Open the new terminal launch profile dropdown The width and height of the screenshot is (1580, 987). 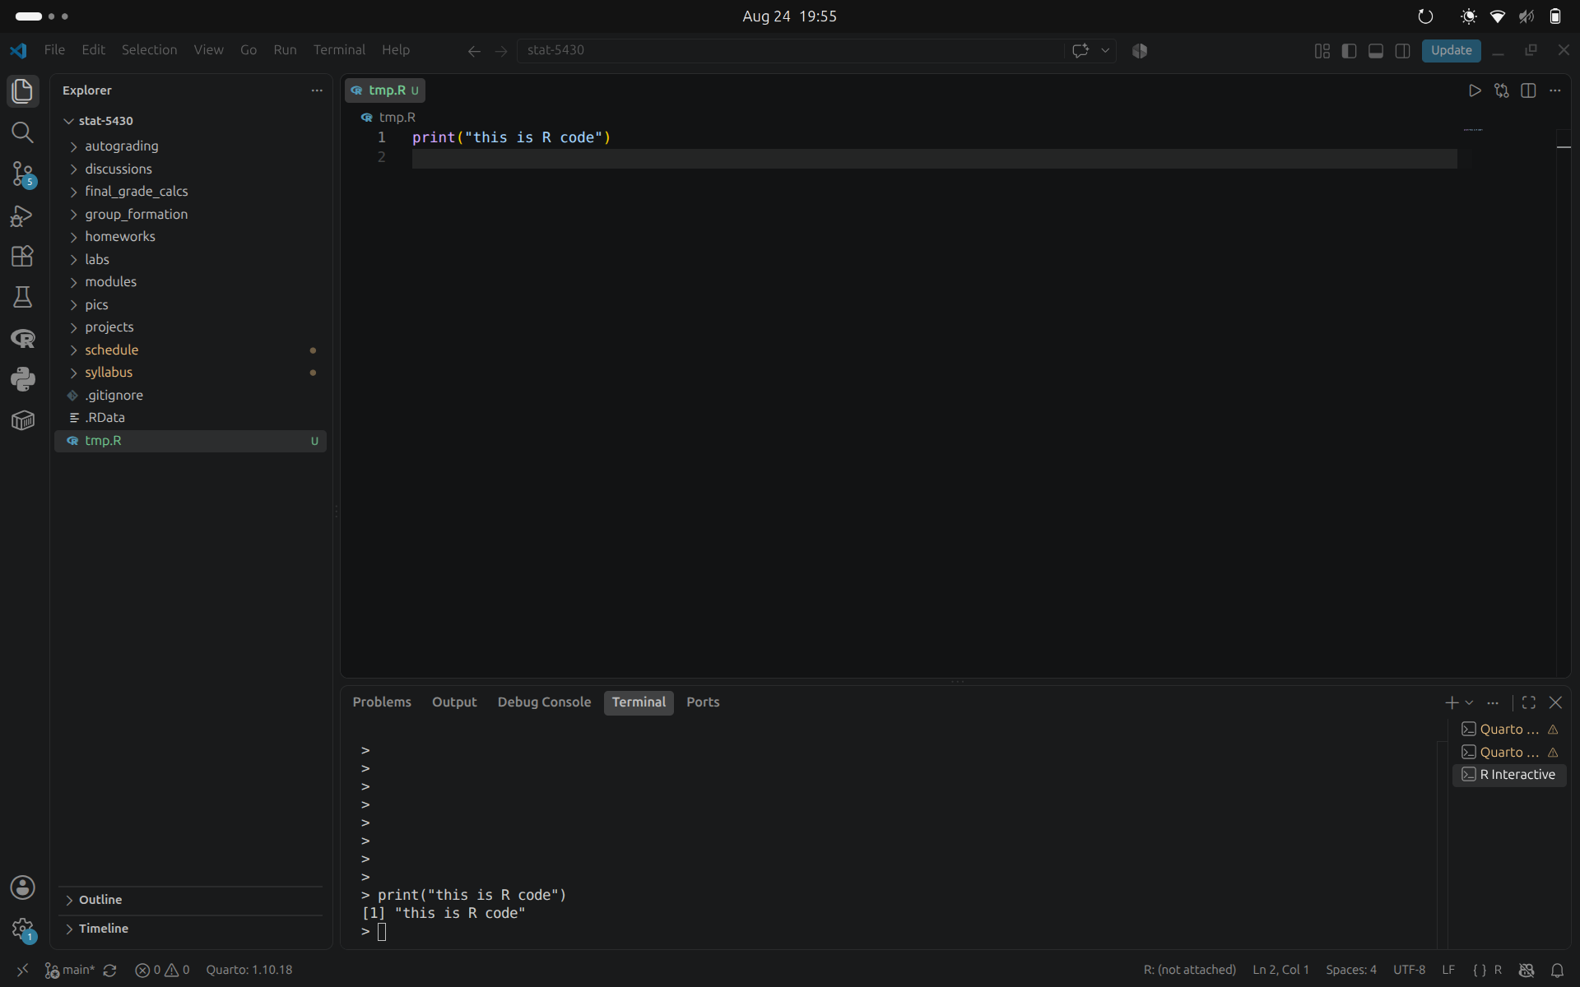tap(1469, 702)
